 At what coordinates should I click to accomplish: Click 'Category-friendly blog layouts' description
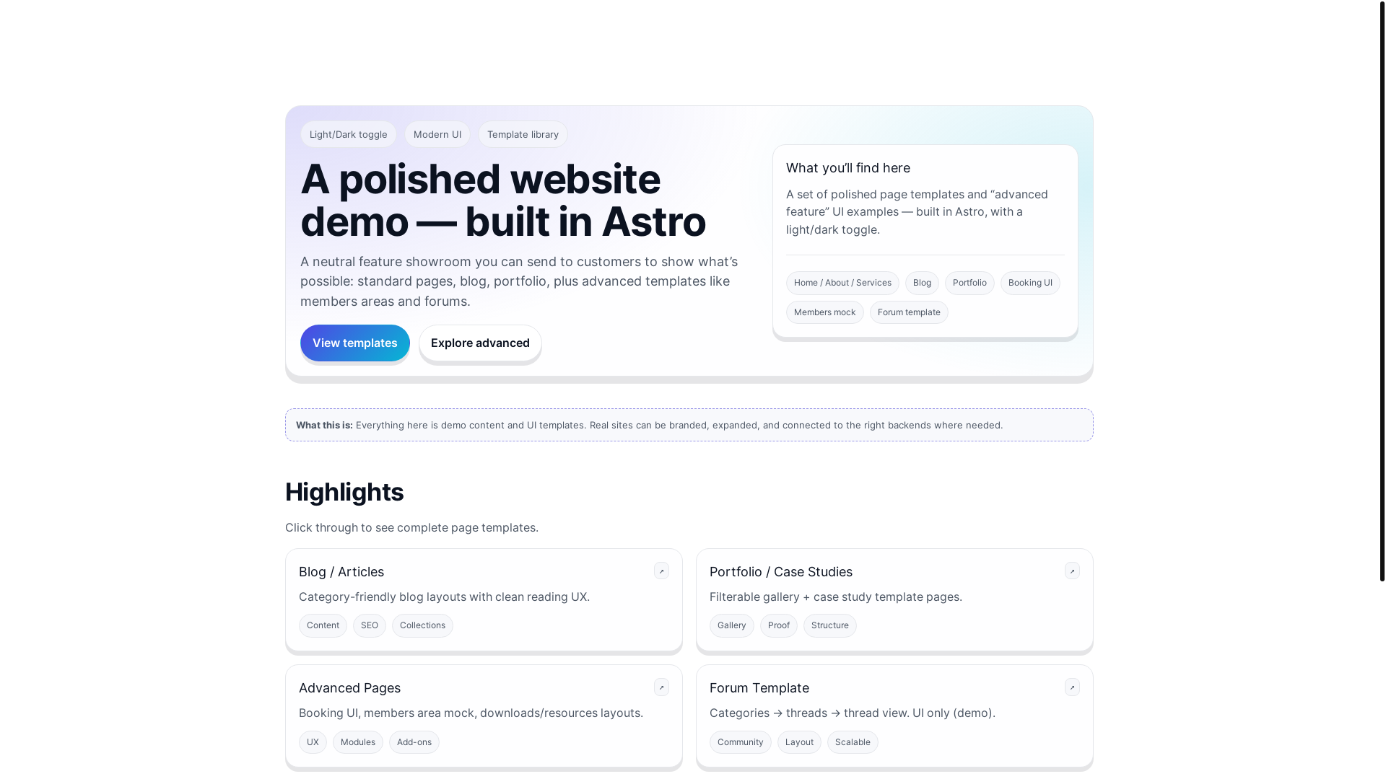click(x=445, y=597)
